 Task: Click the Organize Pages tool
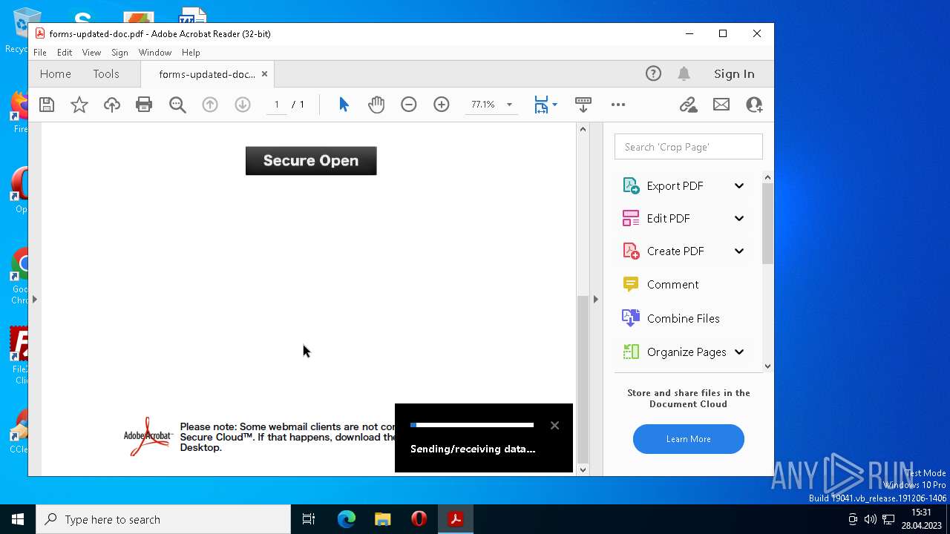[x=687, y=352]
